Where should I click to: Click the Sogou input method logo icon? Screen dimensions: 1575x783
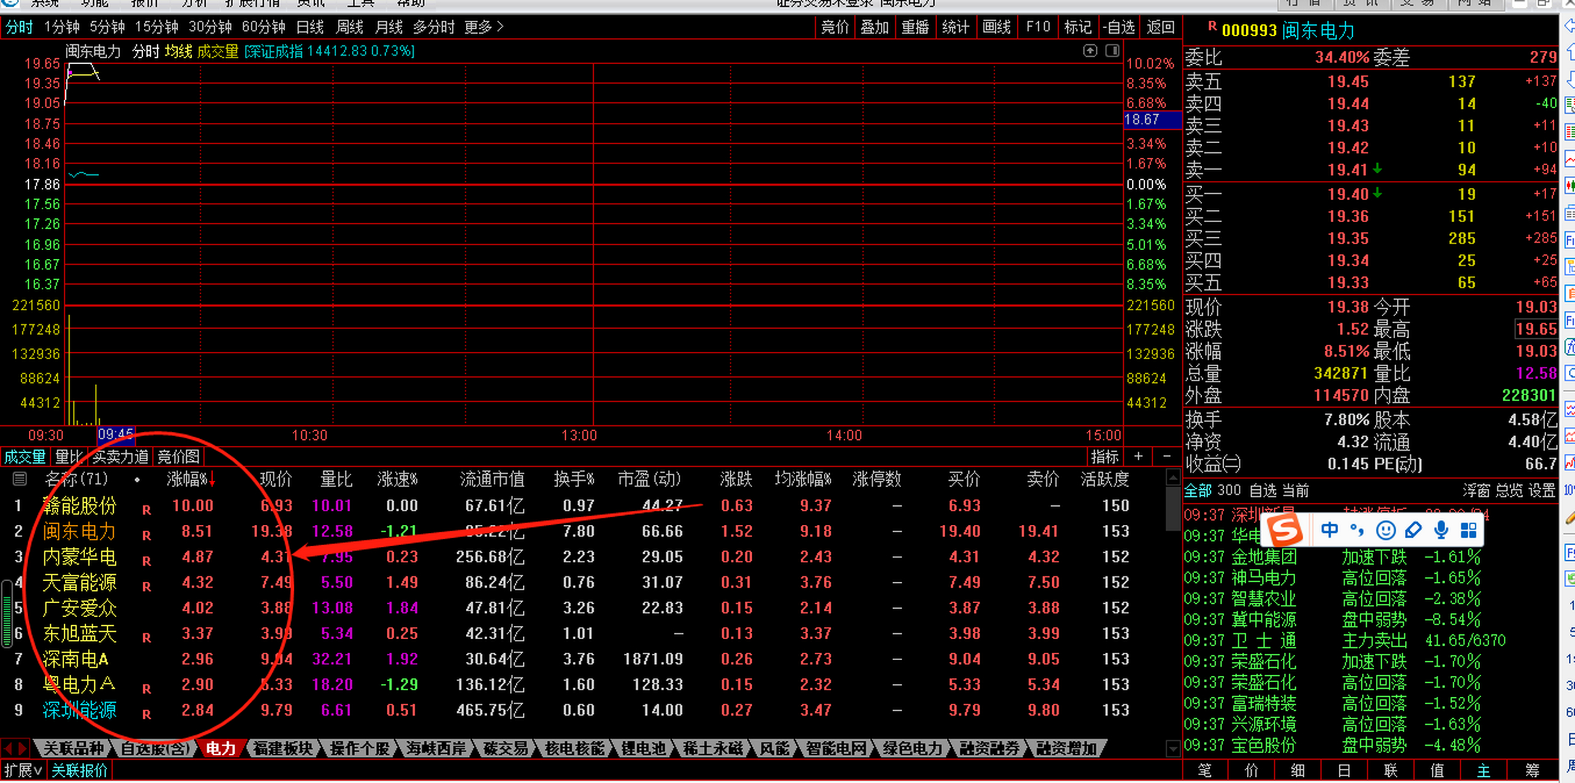[x=1284, y=530]
